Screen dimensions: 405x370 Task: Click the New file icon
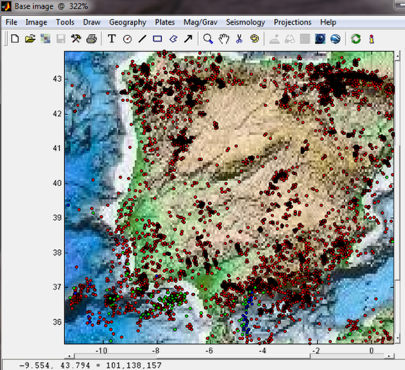(x=15, y=39)
